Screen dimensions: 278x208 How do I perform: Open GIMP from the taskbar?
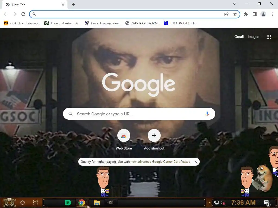click(x=110, y=202)
